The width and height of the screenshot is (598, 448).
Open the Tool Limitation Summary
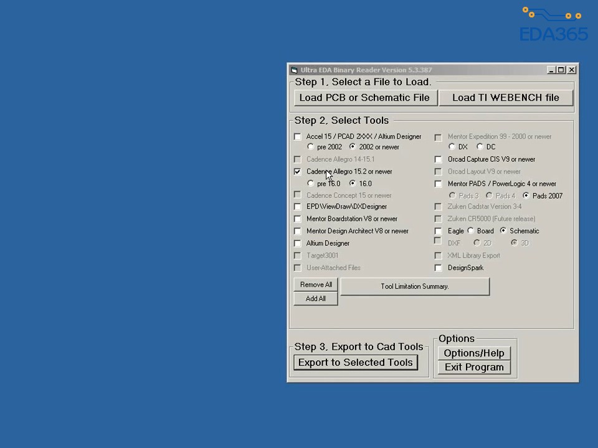[415, 286]
